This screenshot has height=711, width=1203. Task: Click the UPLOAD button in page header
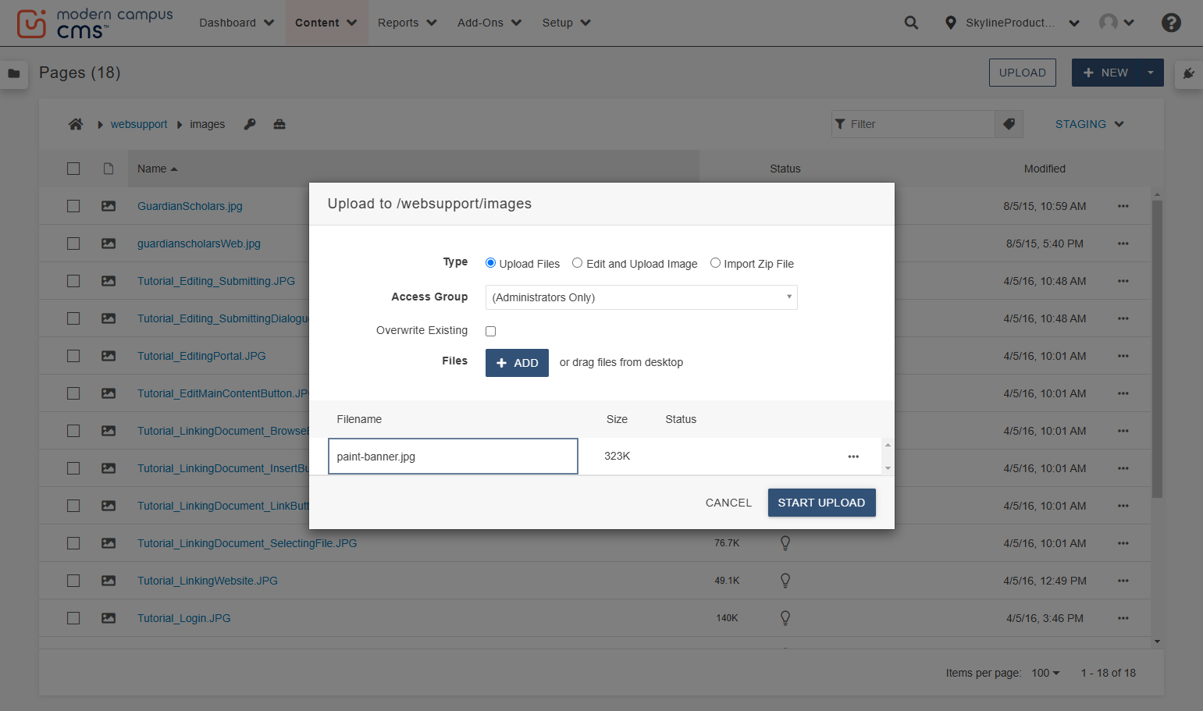point(1023,73)
